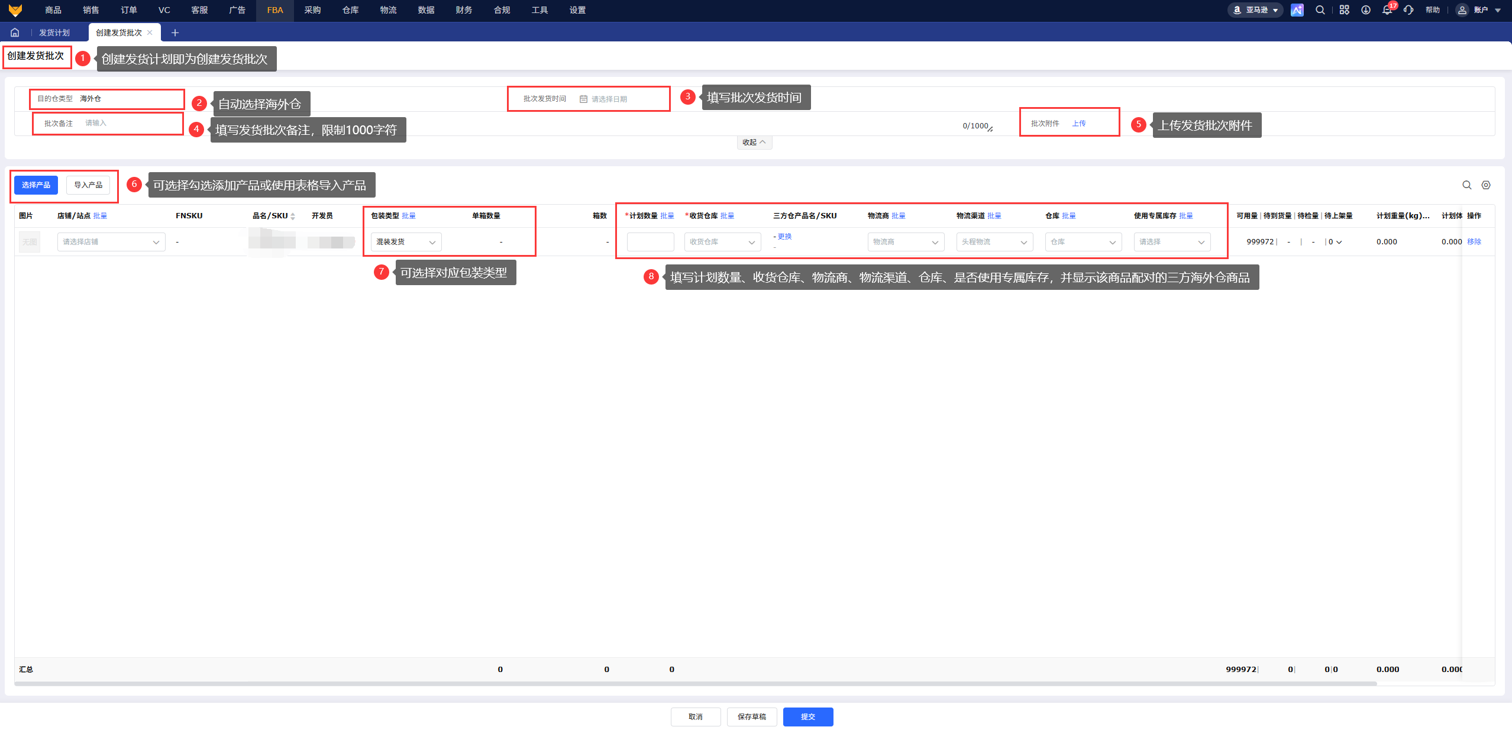Open the 仓库 dropdown in row
This screenshot has width=1512, height=730.
(1083, 242)
